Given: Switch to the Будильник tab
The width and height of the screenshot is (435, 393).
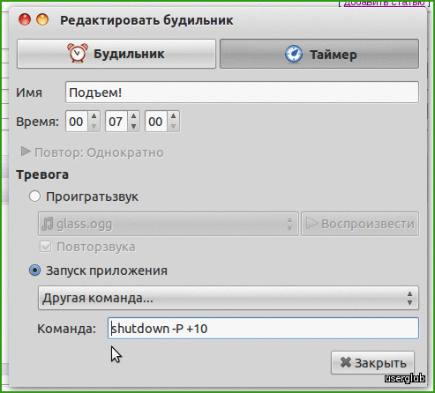Looking at the screenshot, I should pos(116,54).
